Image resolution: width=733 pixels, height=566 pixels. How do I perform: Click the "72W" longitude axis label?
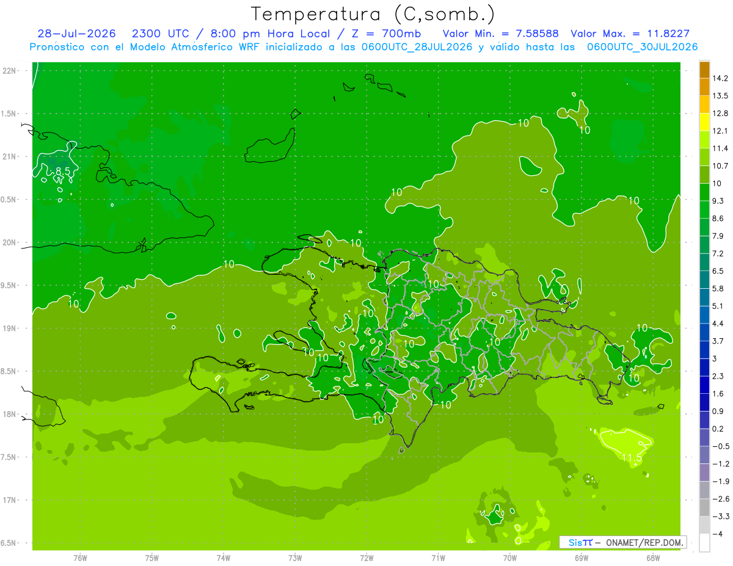(x=367, y=558)
